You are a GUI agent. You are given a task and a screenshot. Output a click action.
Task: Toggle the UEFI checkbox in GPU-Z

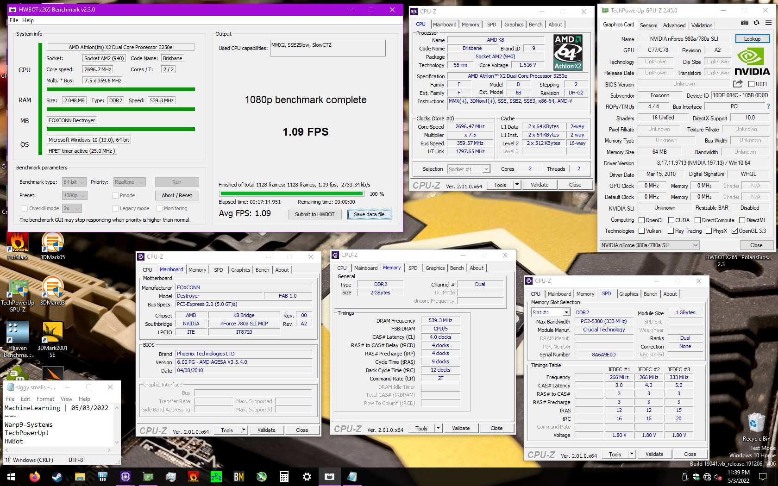pyautogui.click(x=751, y=84)
